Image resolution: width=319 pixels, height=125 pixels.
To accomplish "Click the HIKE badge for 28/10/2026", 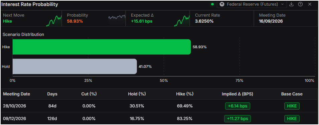I will [x=292, y=106].
